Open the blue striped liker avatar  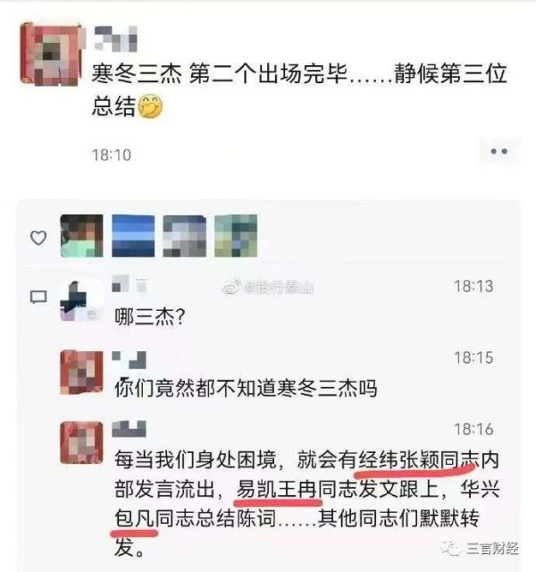pyautogui.click(x=133, y=236)
